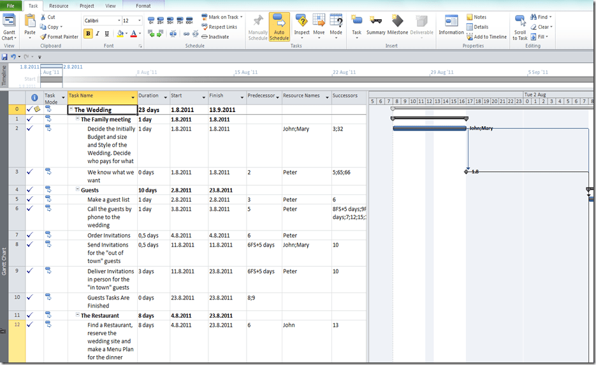
Task: Select the Format Painter tool
Action: pyautogui.click(x=59, y=37)
